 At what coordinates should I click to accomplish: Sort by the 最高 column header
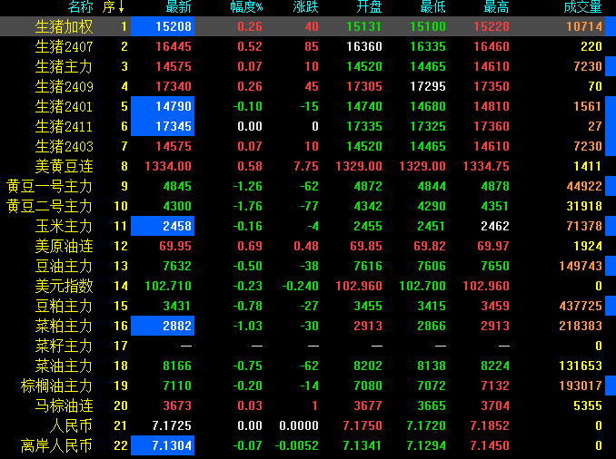(x=497, y=6)
